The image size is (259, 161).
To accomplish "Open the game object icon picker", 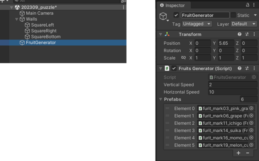I will click(x=164, y=17).
